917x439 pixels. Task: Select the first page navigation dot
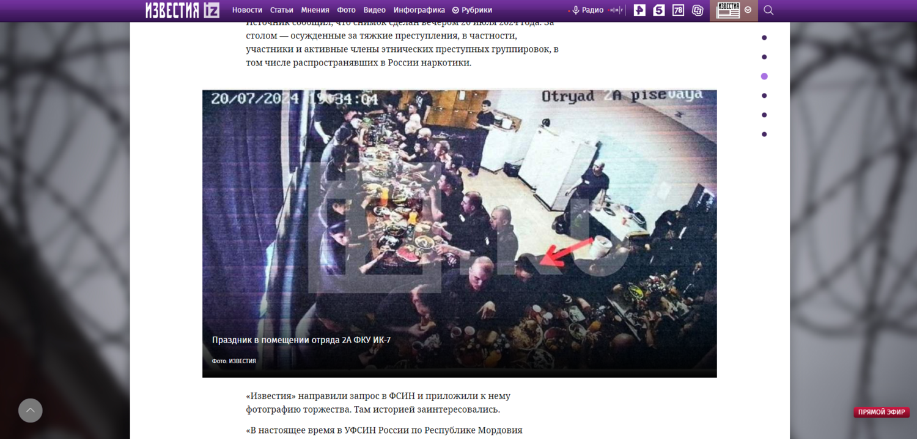[x=764, y=38]
